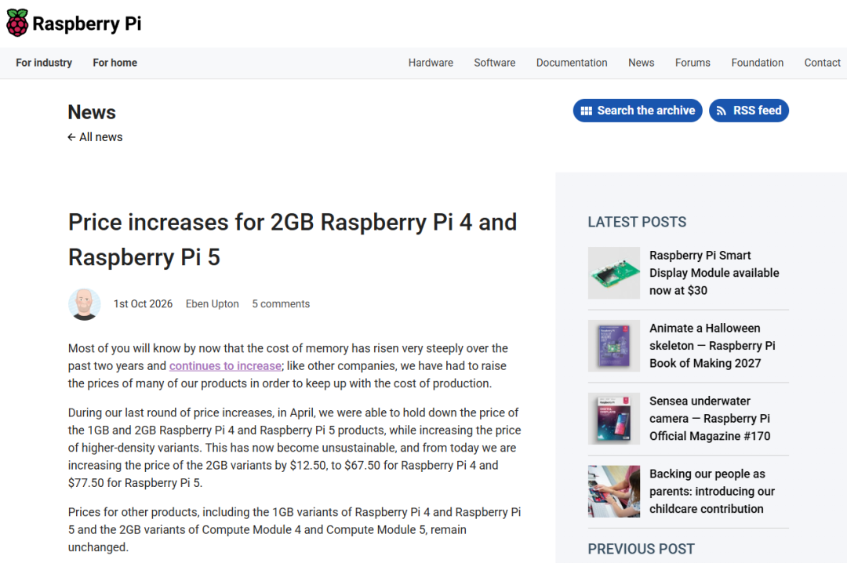Click the article title 'Price increases for 2GB'

click(x=293, y=240)
